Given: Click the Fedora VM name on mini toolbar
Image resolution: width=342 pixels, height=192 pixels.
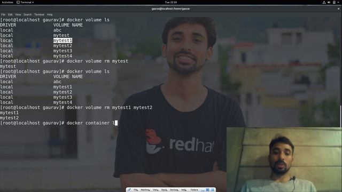Looking at the screenshot, I should 194,190.
